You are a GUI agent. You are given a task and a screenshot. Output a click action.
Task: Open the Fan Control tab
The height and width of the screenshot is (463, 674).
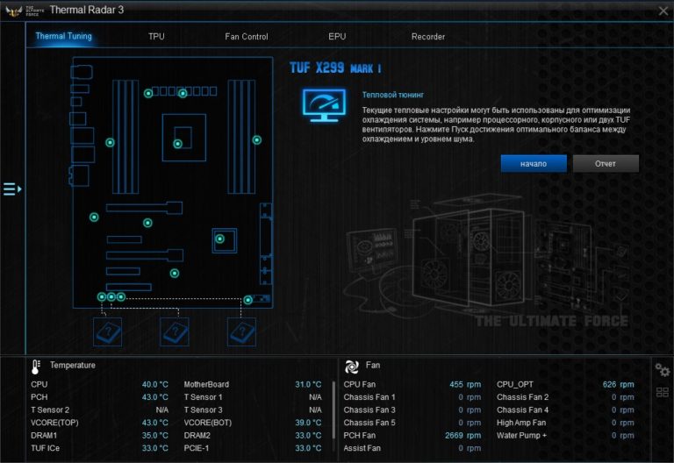coord(247,37)
